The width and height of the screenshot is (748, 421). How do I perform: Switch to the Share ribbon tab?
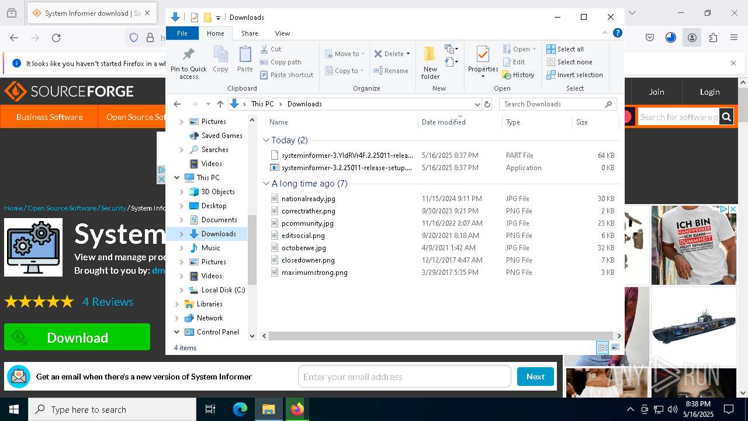(250, 33)
